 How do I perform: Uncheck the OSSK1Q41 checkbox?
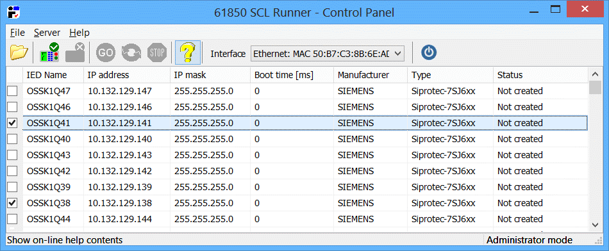click(13, 123)
